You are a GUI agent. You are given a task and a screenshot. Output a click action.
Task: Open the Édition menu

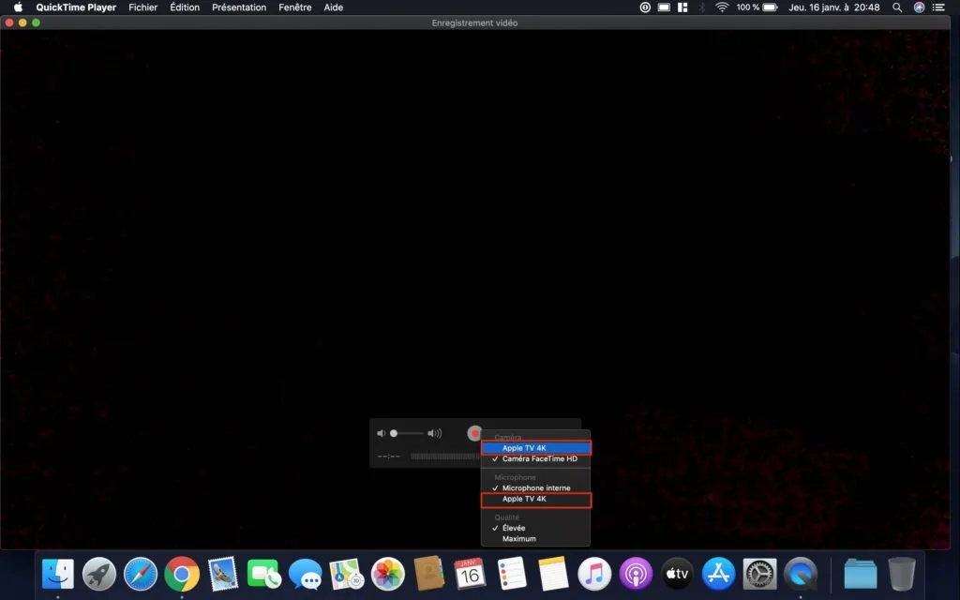point(185,7)
